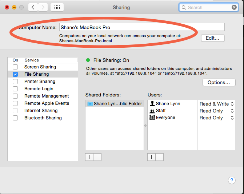
Task: Select the Remote Management service row
Action: [x=43, y=96]
